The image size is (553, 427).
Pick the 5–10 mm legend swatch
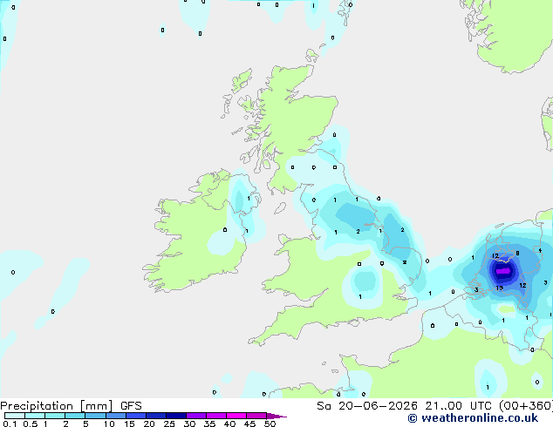[95, 416]
